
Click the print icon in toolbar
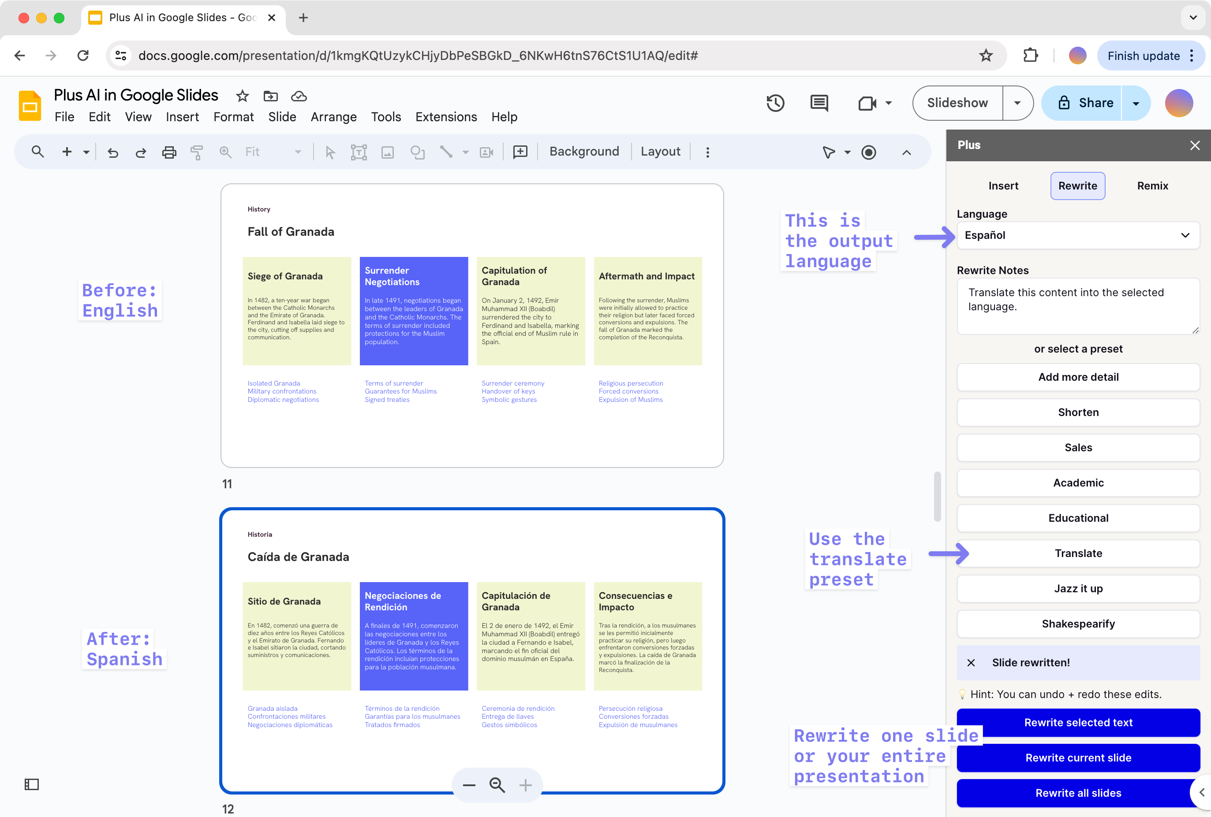pyautogui.click(x=169, y=152)
